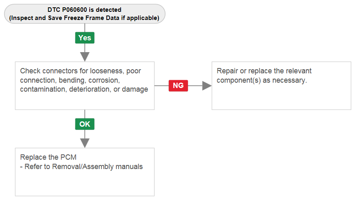This screenshot has height=200, width=355.
Task: Open the Refer to Removal/Assembly manuals line
Action: click(81, 167)
